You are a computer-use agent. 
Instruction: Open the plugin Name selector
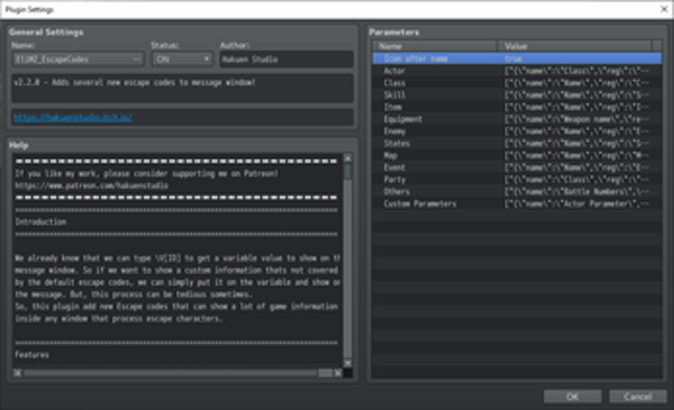pyautogui.click(x=78, y=59)
